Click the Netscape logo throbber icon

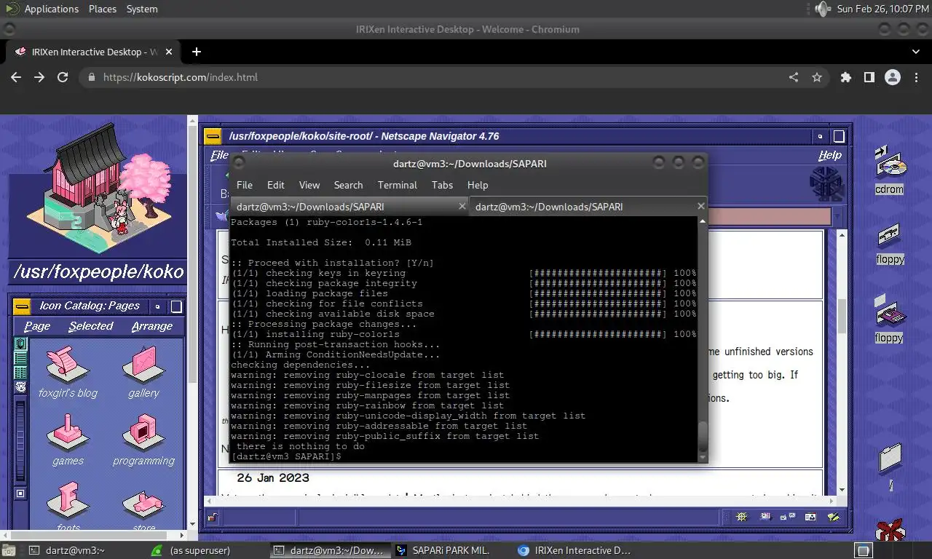[826, 183]
